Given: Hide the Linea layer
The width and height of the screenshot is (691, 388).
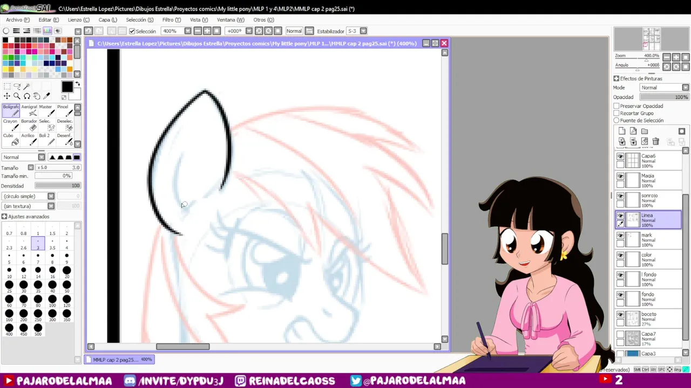Looking at the screenshot, I should [x=620, y=216].
